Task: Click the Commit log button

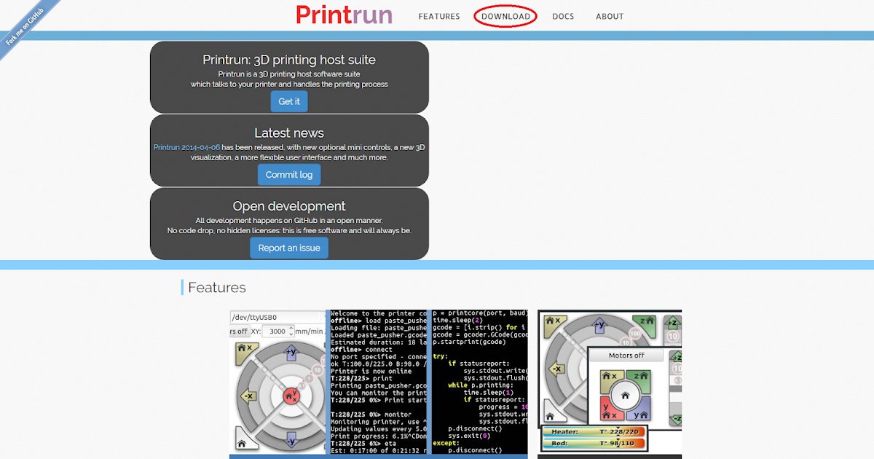Action: coord(289,175)
